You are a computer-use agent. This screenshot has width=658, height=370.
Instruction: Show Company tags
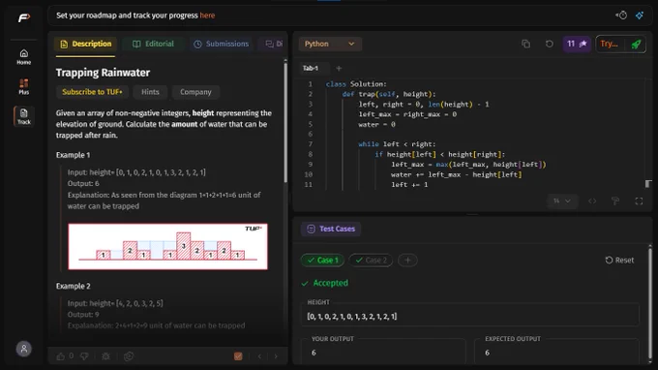[195, 92]
